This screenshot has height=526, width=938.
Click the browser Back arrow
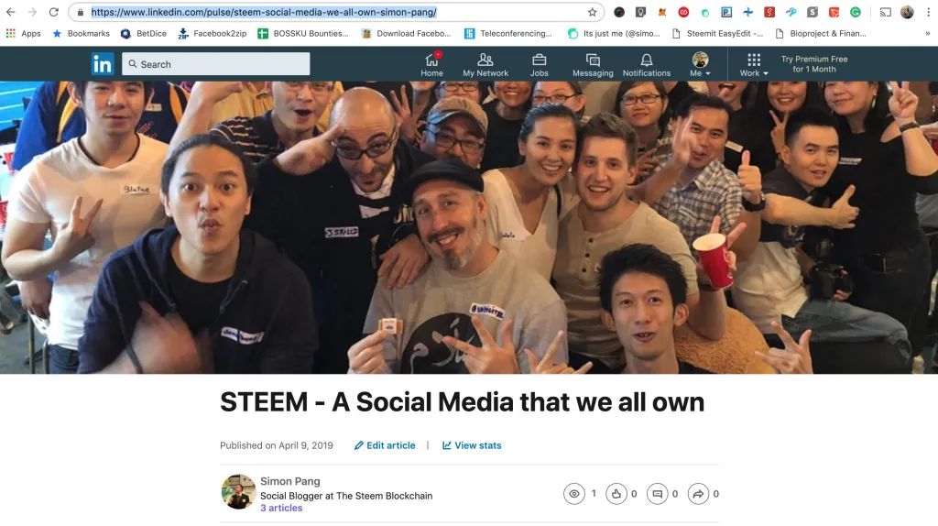tap(11, 12)
